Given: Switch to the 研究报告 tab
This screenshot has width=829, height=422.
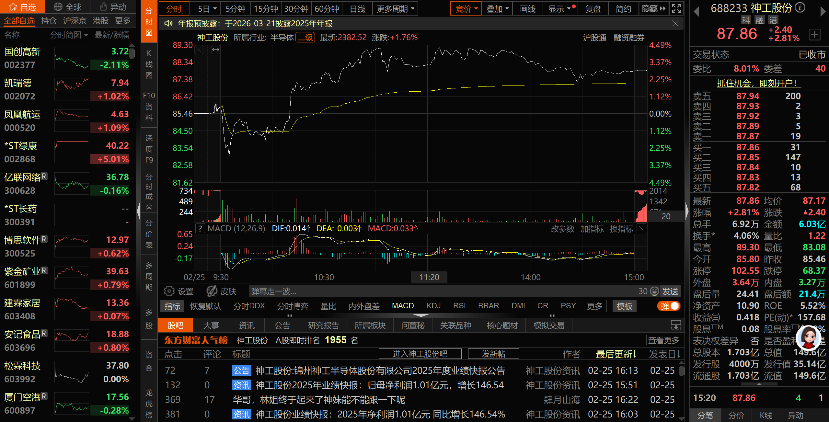Looking at the screenshot, I should (x=323, y=325).
